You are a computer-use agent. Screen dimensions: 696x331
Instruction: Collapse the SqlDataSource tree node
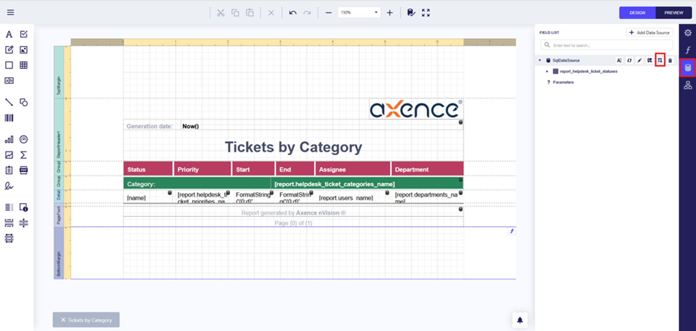(540, 60)
